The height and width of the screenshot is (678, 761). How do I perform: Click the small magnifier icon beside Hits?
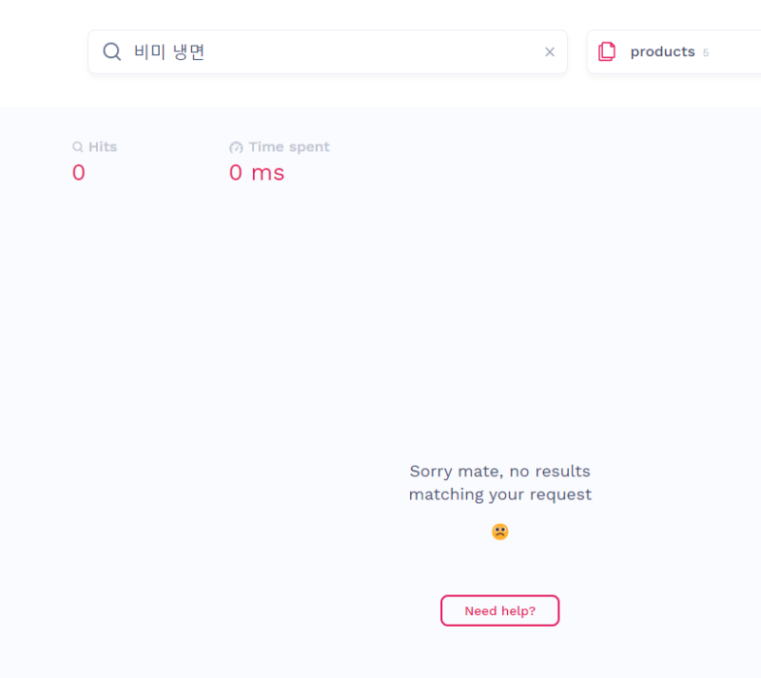(x=78, y=147)
